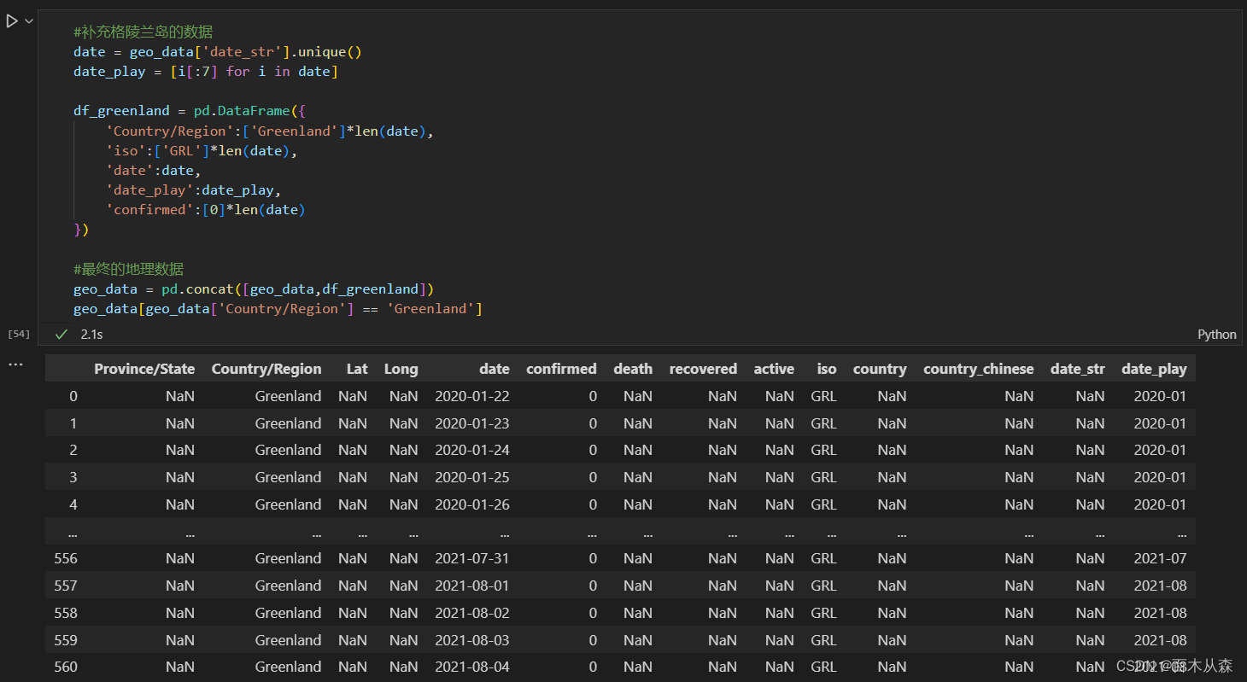Click the row index 558
The width and height of the screenshot is (1247, 682).
pos(66,613)
